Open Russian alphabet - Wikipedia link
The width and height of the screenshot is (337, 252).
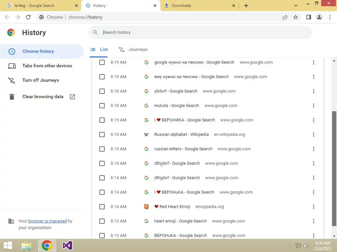pos(181,135)
